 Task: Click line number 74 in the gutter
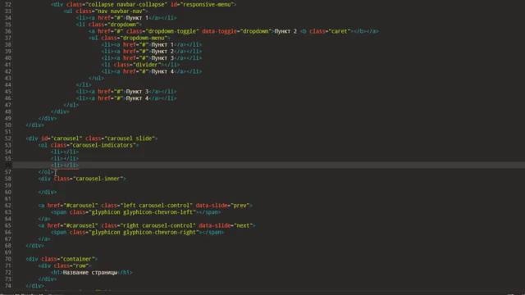pyautogui.click(x=7, y=285)
